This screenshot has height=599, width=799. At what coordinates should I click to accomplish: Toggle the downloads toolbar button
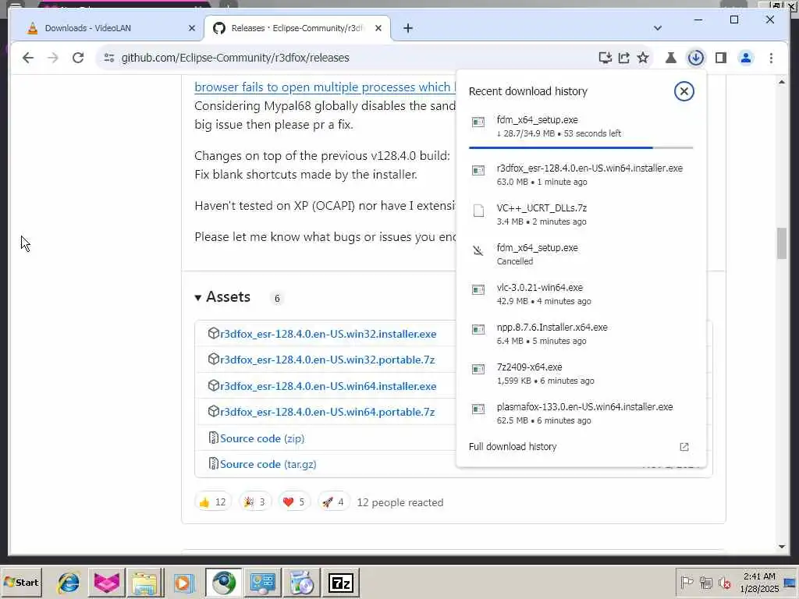(695, 58)
